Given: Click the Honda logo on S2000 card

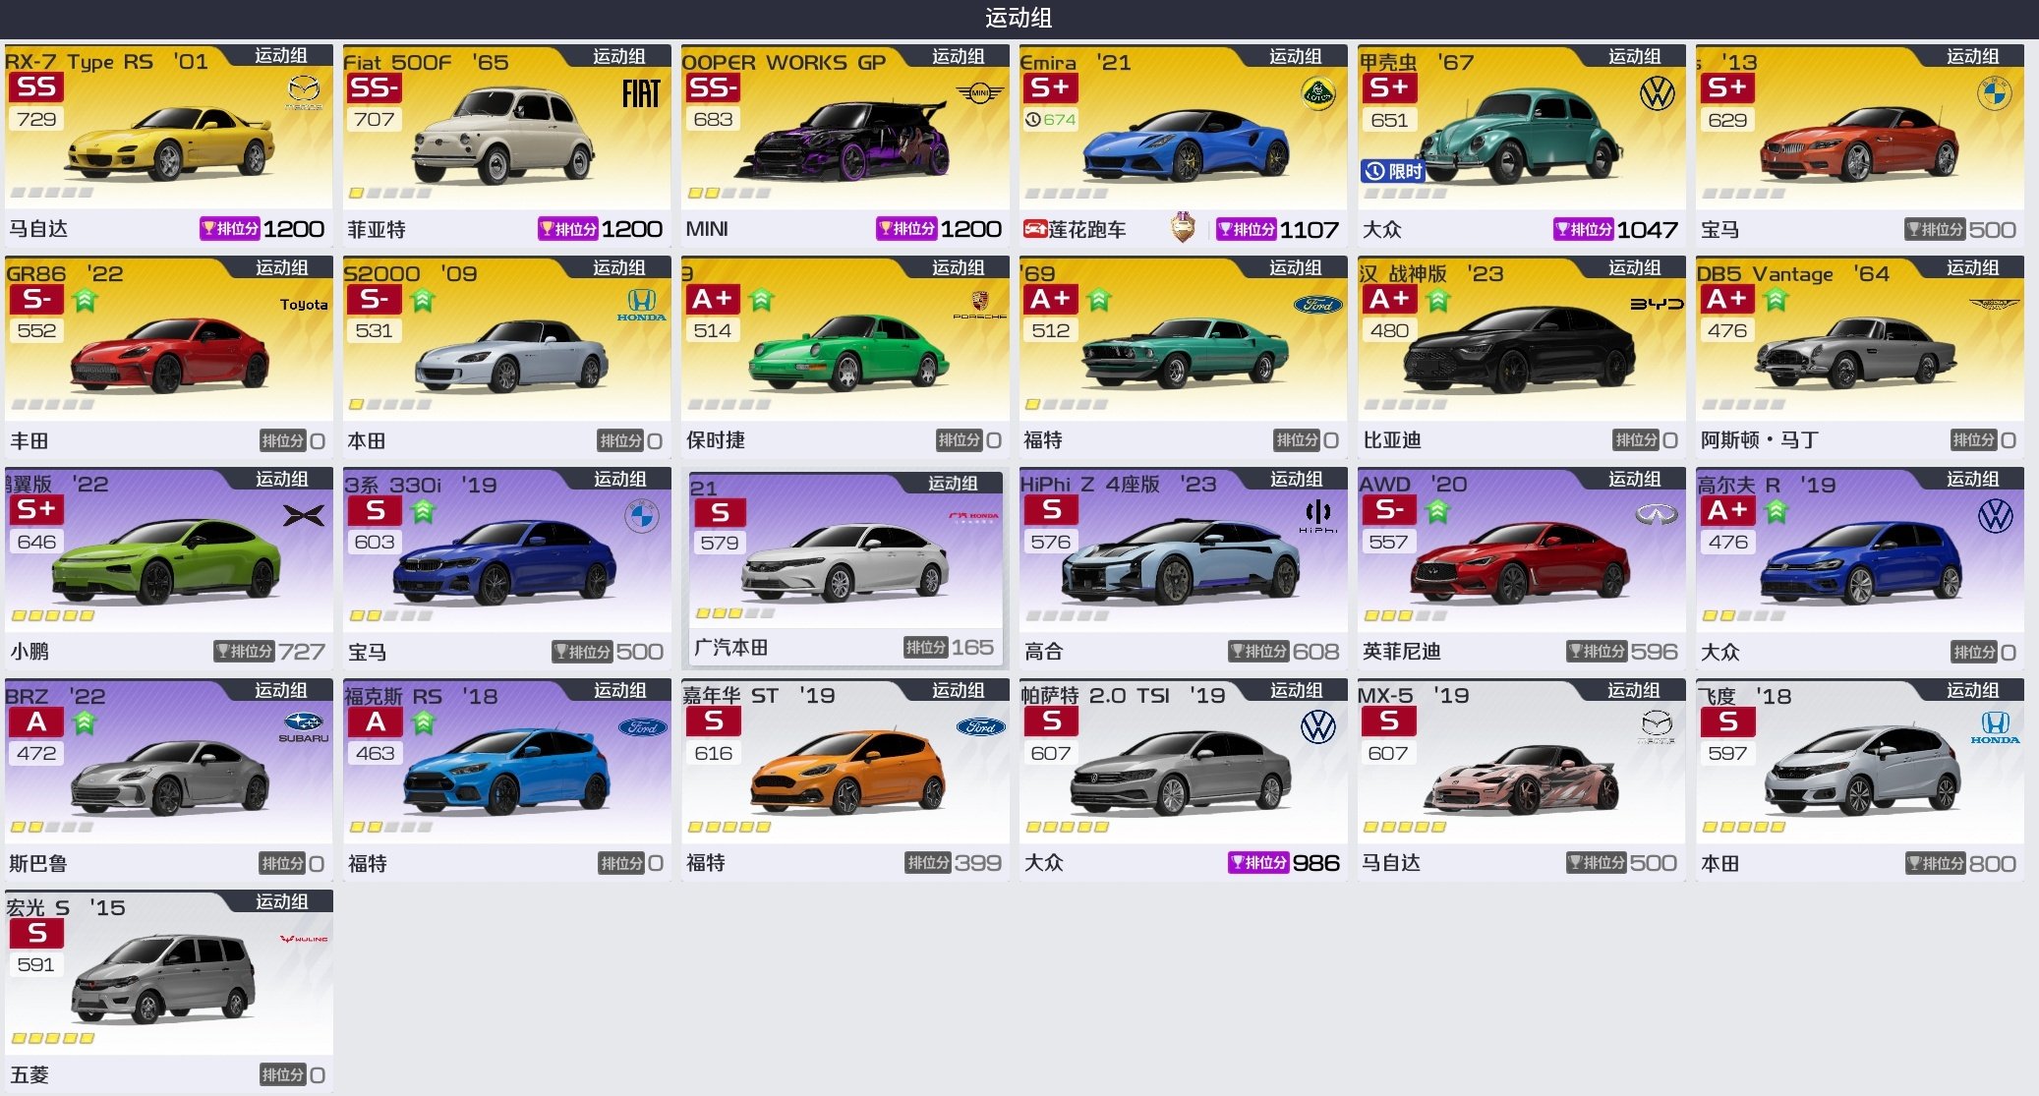Looking at the screenshot, I should point(641,305).
